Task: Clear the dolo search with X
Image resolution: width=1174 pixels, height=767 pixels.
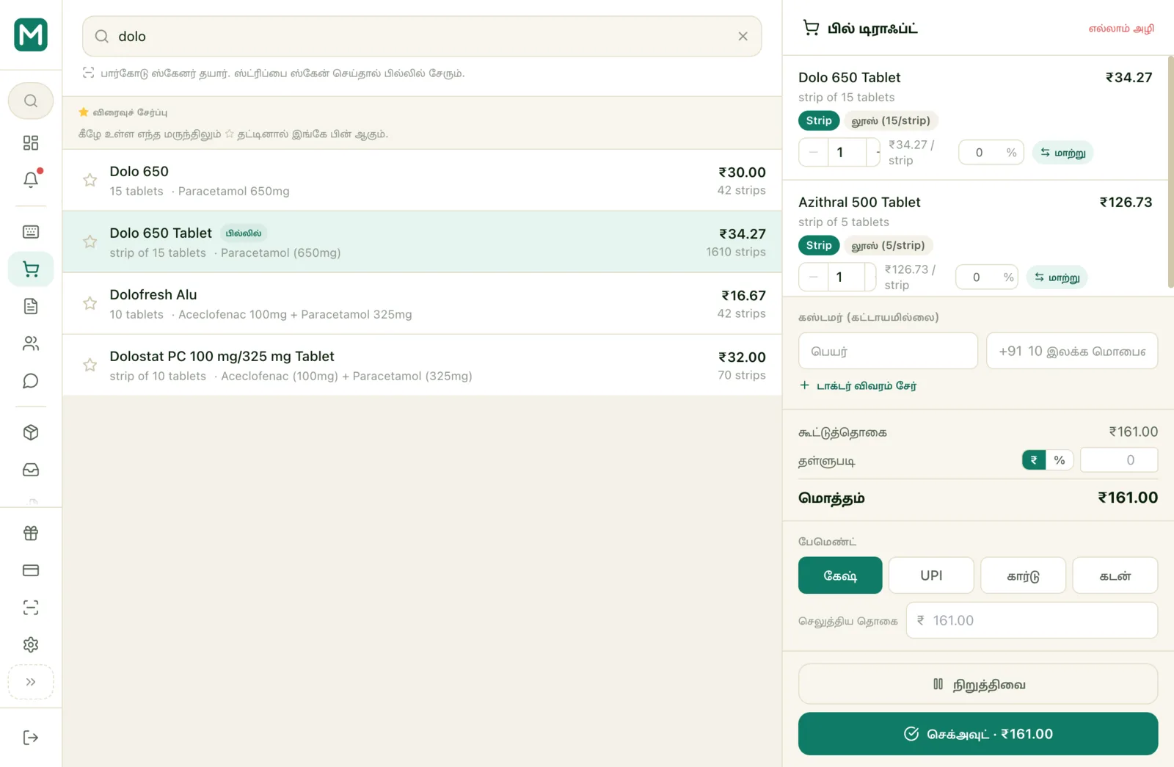Action: coord(743,36)
